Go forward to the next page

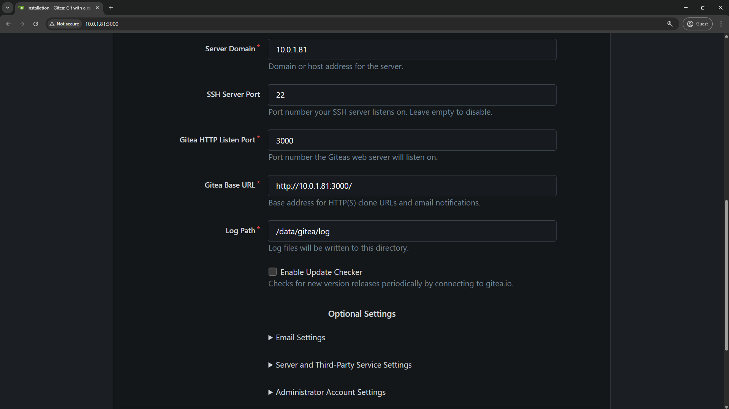coord(22,24)
